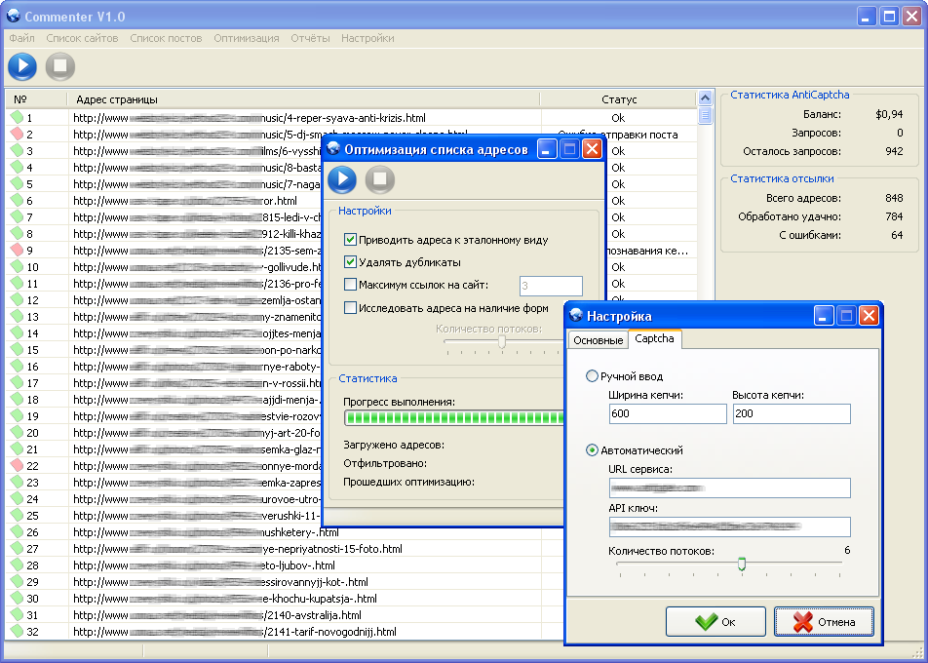Click the main toolbar blue Start play icon

click(22, 66)
